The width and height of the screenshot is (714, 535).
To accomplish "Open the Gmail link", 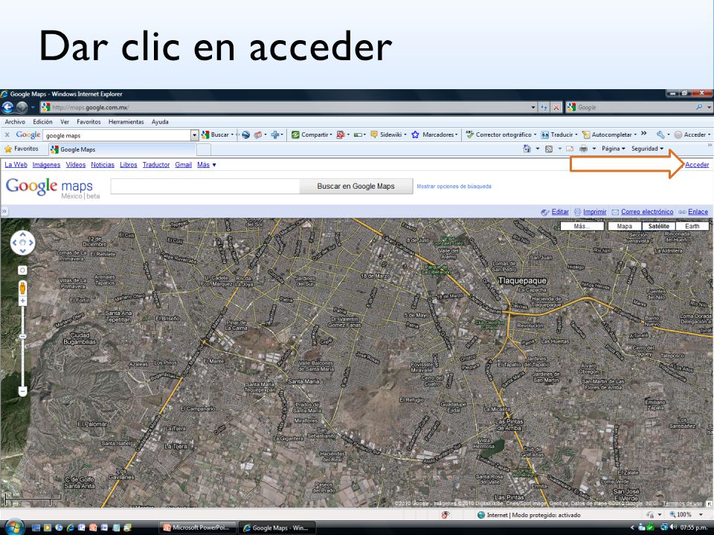I will (183, 165).
